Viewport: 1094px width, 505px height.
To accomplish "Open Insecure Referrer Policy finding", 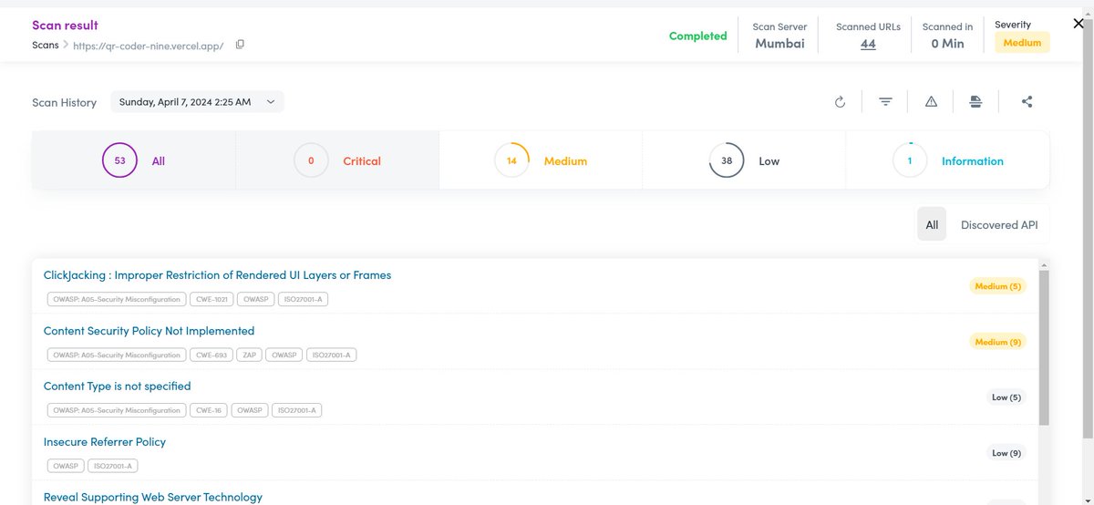I will [x=105, y=442].
